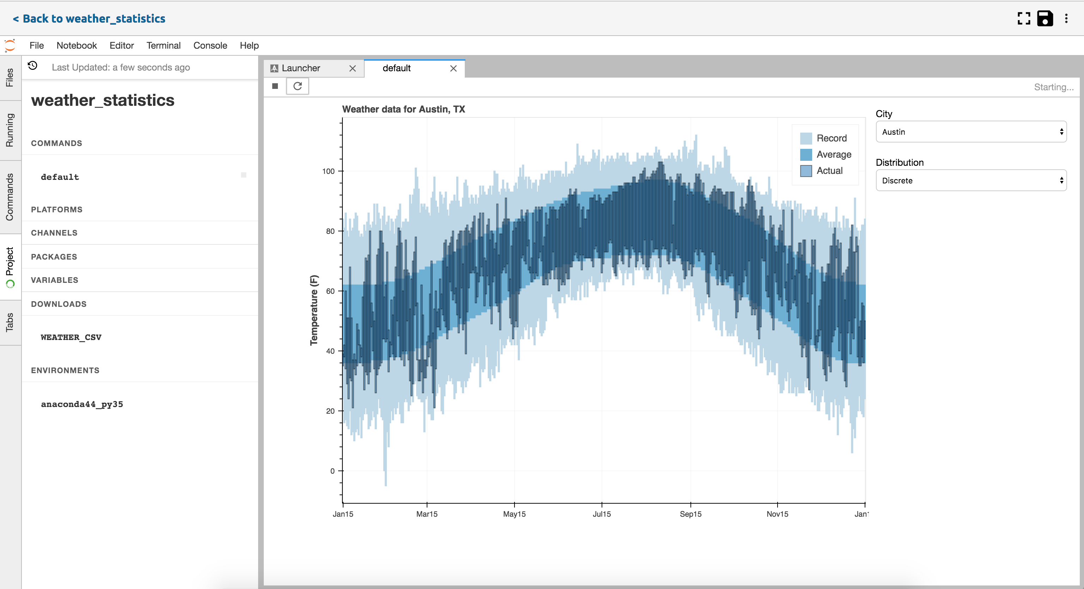Screen dimensions: 1084x589
Task: Go back to weather_statistics link
Action: tap(89, 19)
